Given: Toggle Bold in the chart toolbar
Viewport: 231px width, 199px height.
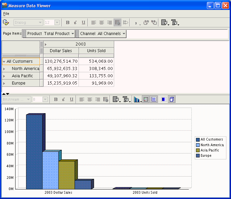Looking at the screenshot, I should coord(56,99).
